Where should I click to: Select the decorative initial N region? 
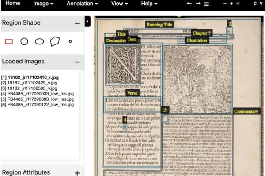pyautogui.click(x=123, y=65)
